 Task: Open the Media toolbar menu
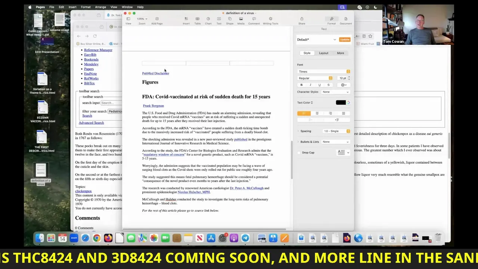[x=241, y=21]
